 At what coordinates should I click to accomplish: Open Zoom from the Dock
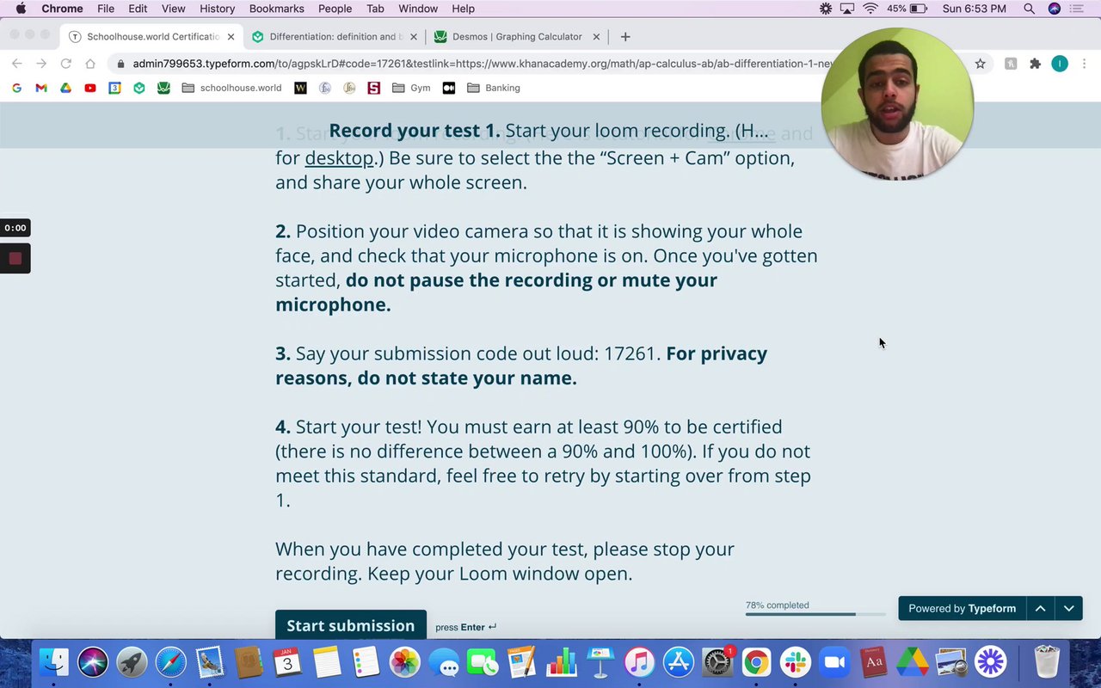coord(834,662)
